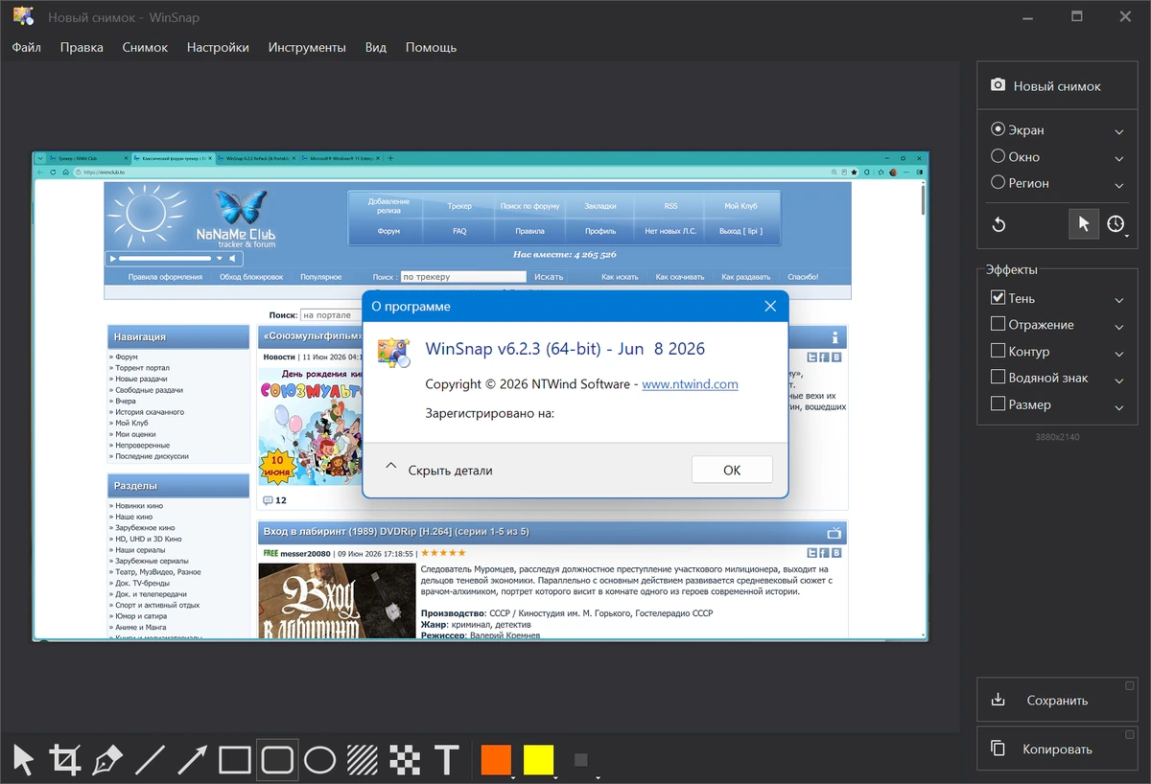The width and height of the screenshot is (1151, 784).
Task: Open the Правка menu
Action: (x=82, y=47)
